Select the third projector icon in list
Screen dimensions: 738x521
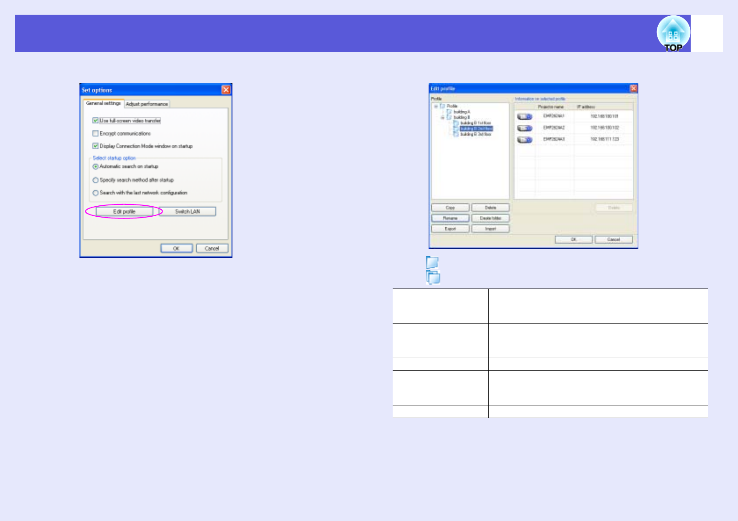tap(525, 140)
